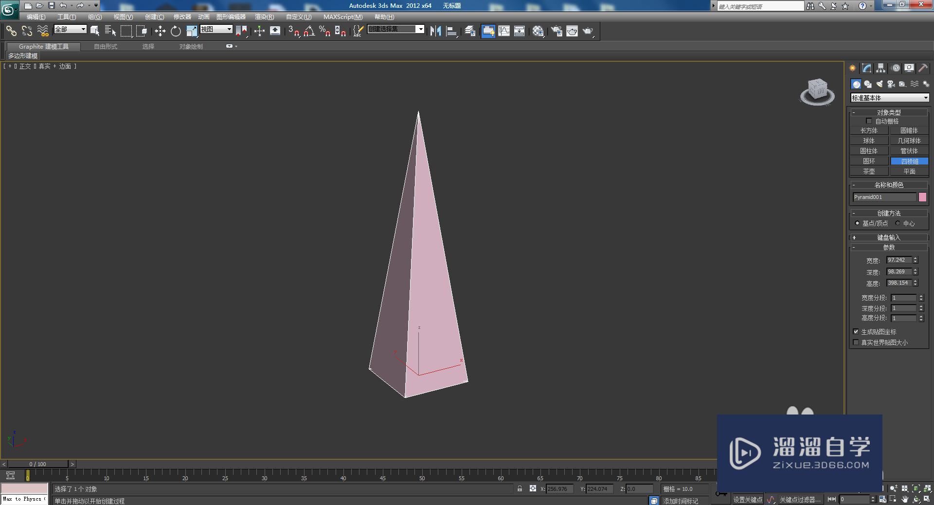This screenshot has width=934, height=505.
Task: Open the 编辑(E) menu
Action: [x=36, y=17]
